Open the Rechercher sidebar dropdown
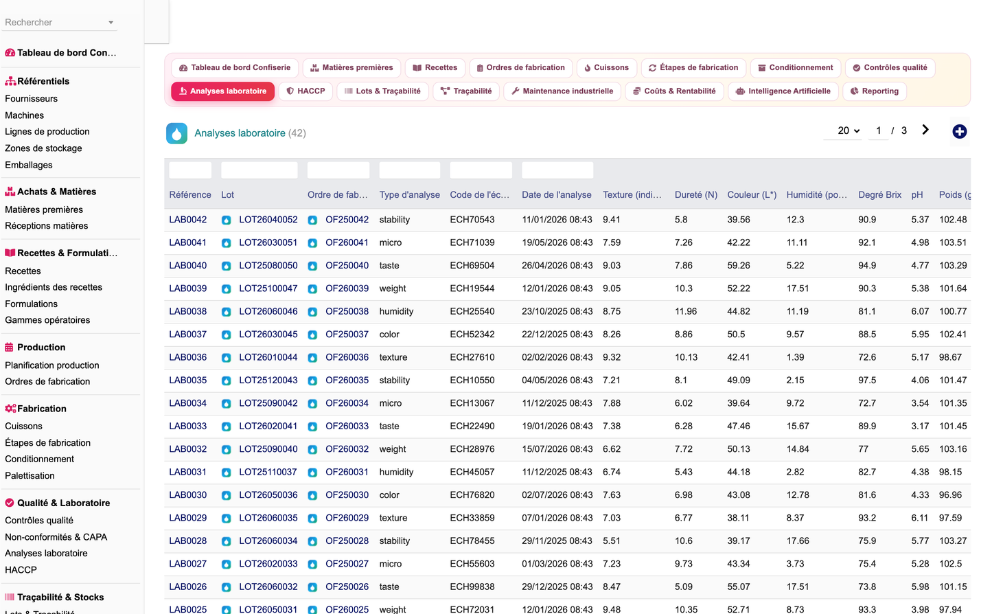Screen dimensions: 992x614 [60, 23]
